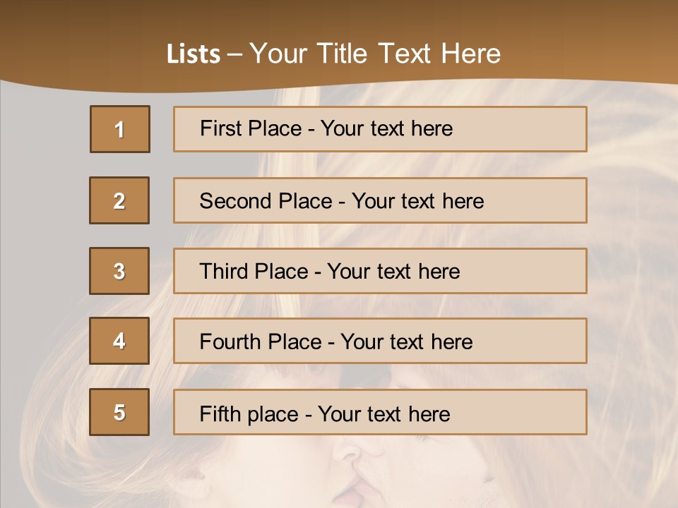
Task: Click the slide title text
Action: point(334,54)
